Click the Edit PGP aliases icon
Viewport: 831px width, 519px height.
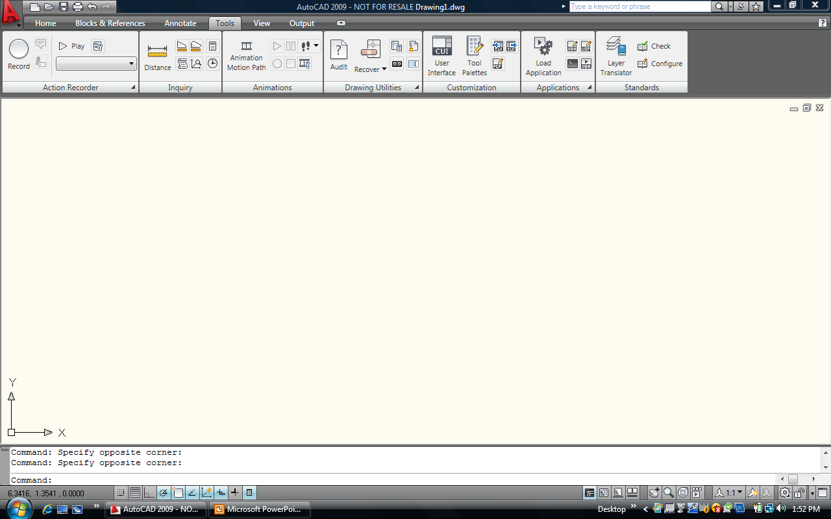tap(498, 64)
